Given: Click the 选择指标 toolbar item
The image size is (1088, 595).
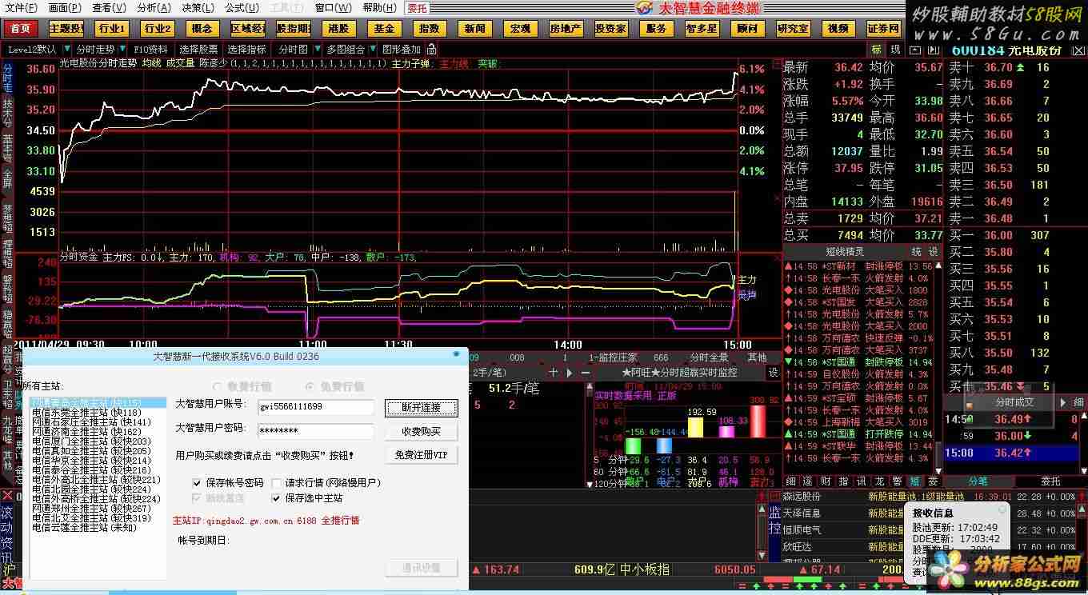Looking at the screenshot, I should pos(248,50).
